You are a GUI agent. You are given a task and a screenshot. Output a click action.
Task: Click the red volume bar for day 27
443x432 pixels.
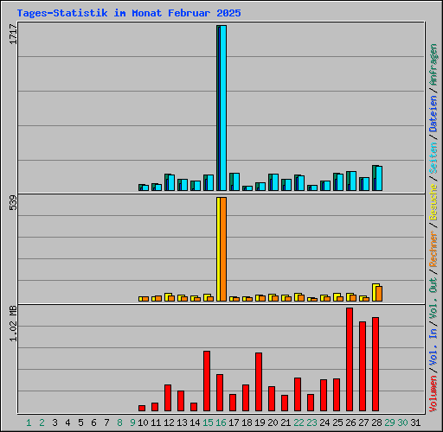coord(363,366)
